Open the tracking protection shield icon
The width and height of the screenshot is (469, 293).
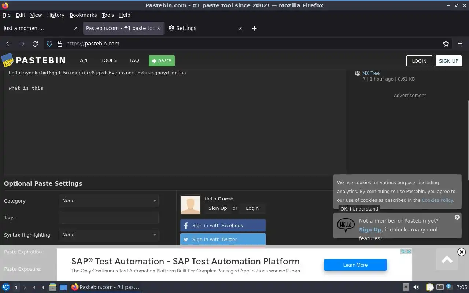49,44
